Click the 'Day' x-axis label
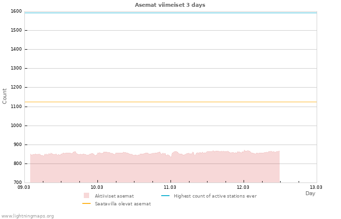The width and height of the screenshot is (341, 219). point(310,193)
